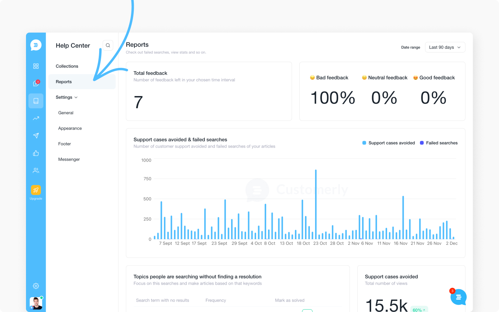This screenshot has height=312, width=499.
Task: Open the contacts people icon
Action: click(x=36, y=171)
